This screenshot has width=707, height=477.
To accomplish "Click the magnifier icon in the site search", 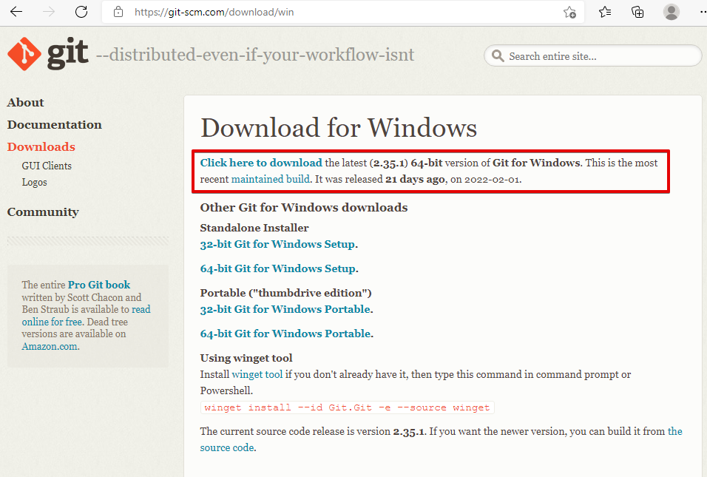I will 498,56.
